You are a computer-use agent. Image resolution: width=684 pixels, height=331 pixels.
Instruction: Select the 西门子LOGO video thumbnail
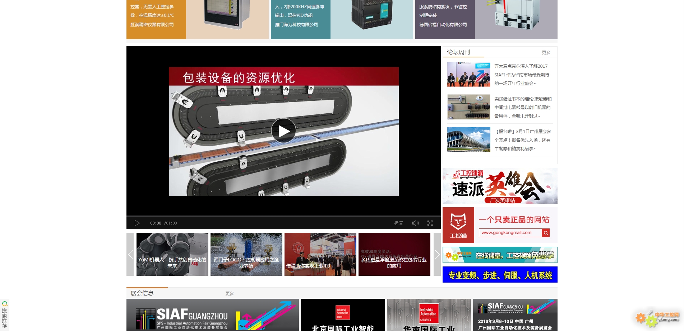tap(246, 254)
